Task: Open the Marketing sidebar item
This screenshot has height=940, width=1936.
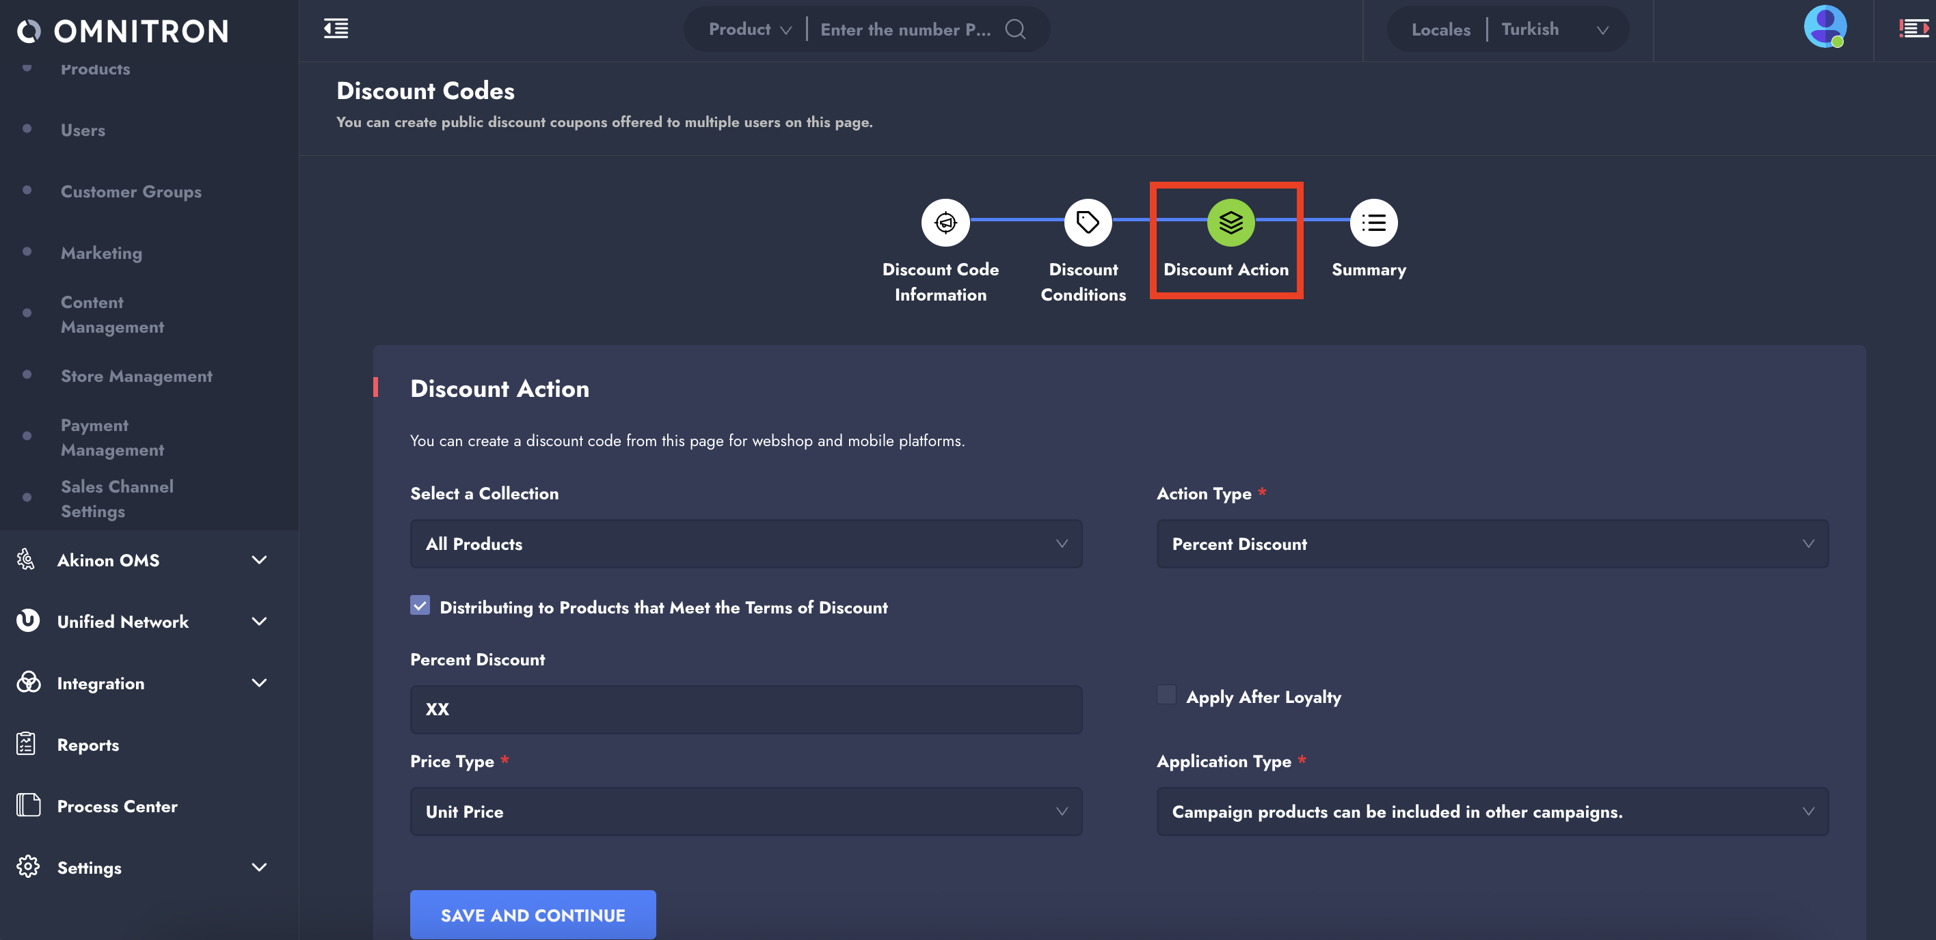Action: coord(101,253)
